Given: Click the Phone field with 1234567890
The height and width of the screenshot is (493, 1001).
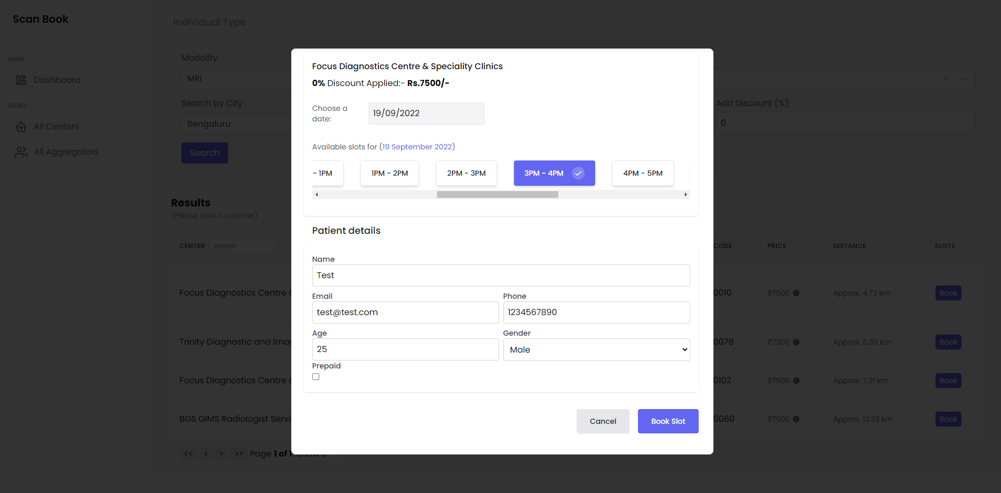Looking at the screenshot, I should (x=596, y=312).
